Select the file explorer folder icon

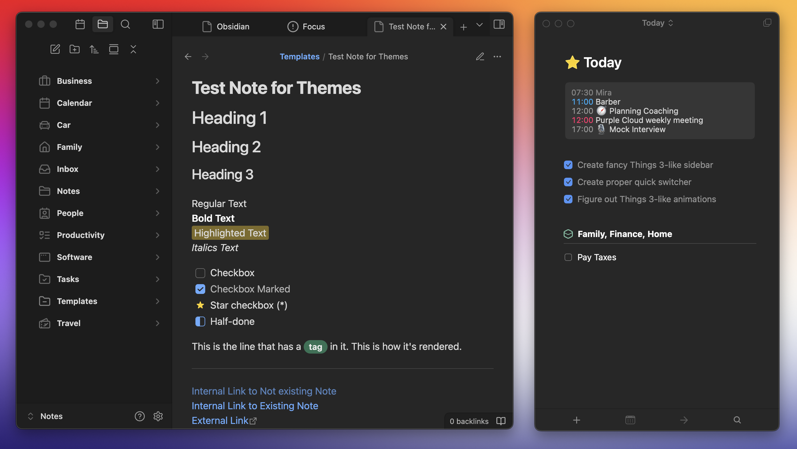coord(102,24)
